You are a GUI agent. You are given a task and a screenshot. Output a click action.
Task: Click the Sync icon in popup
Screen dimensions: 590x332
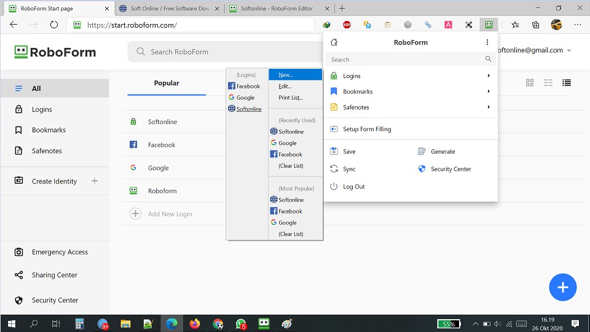[x=334, y=169]
